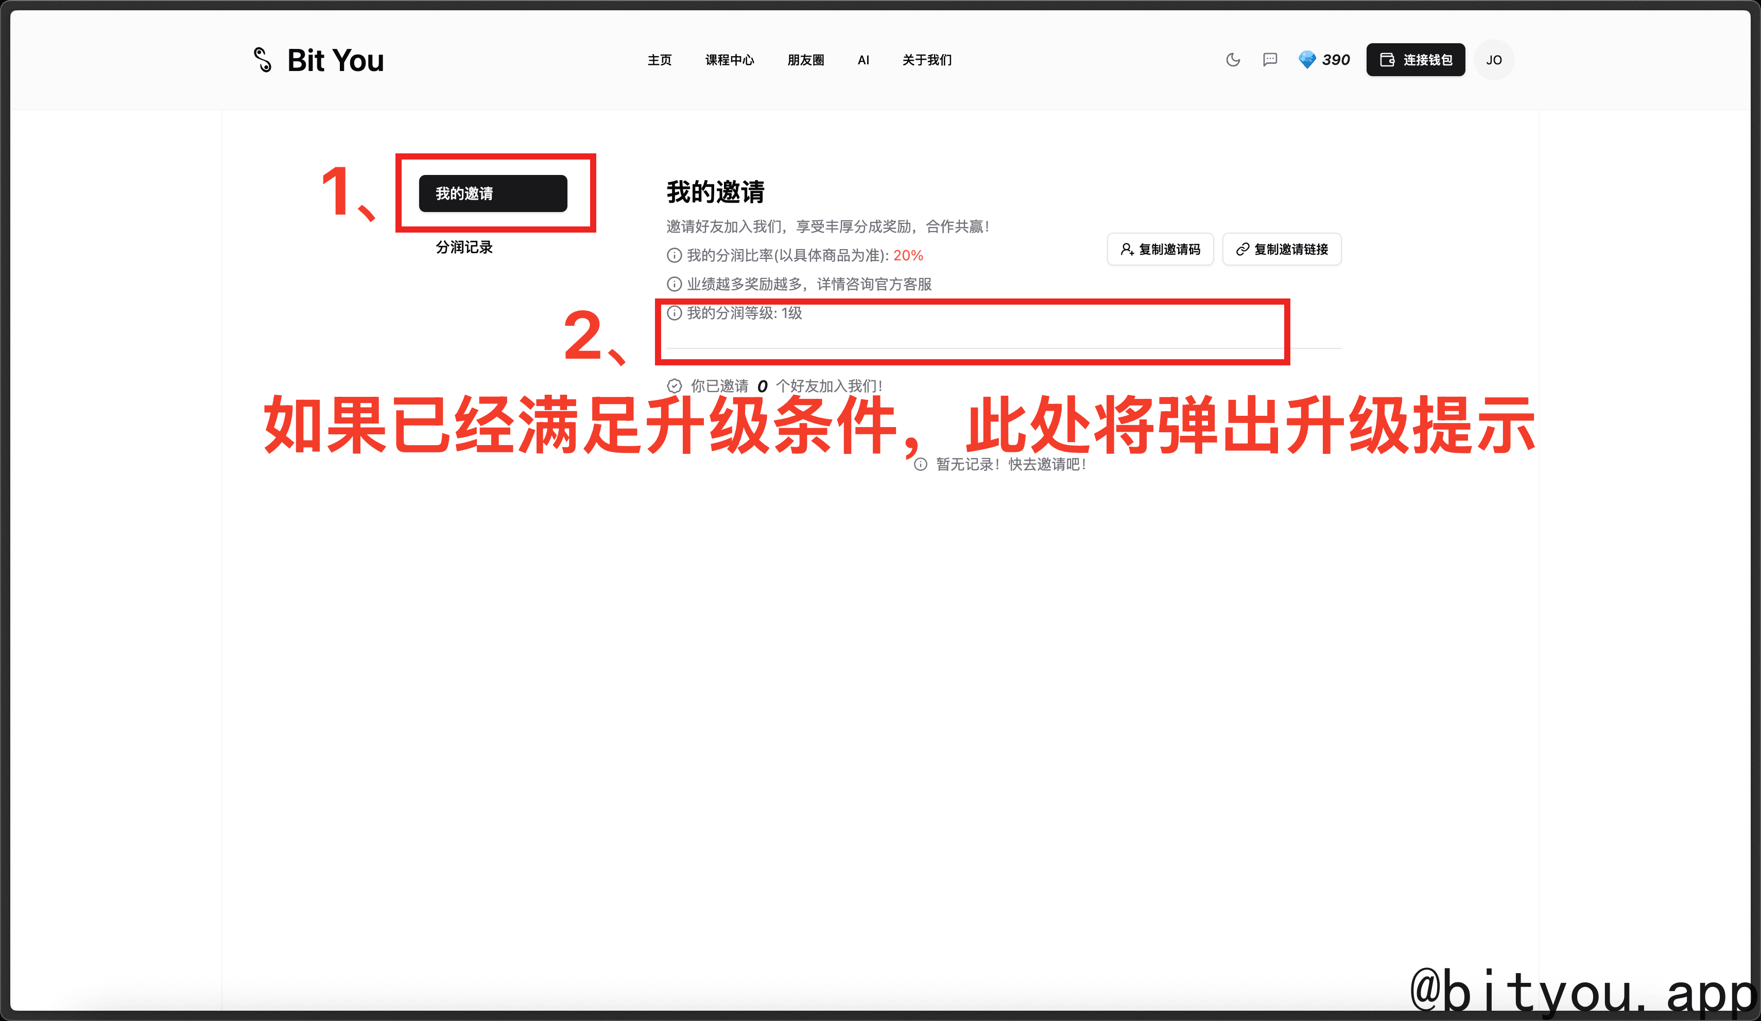Open the JO user avatar
Screen dimensions: 1761x1021
tap(1493, 60)
